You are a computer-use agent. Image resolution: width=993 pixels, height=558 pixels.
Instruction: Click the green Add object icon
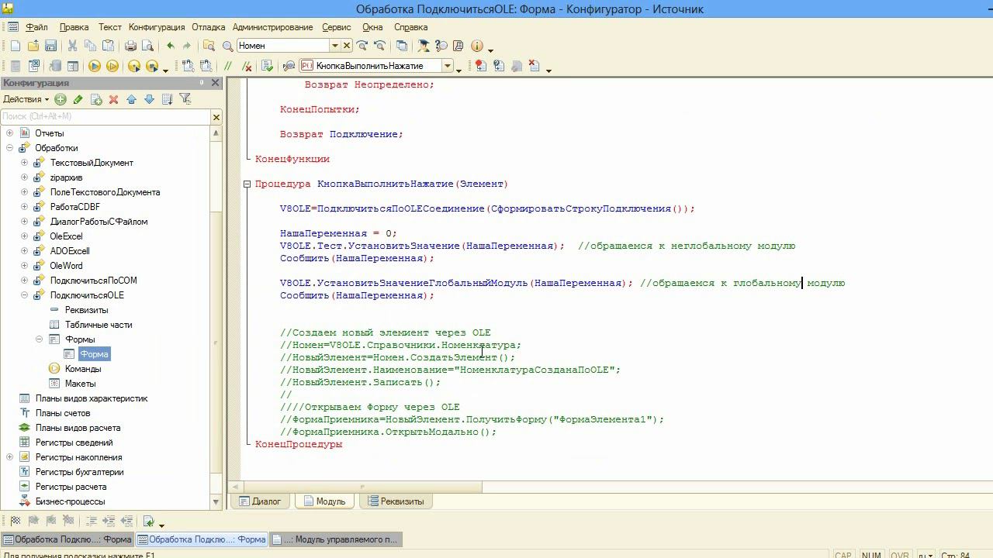[x=61, y=99]
